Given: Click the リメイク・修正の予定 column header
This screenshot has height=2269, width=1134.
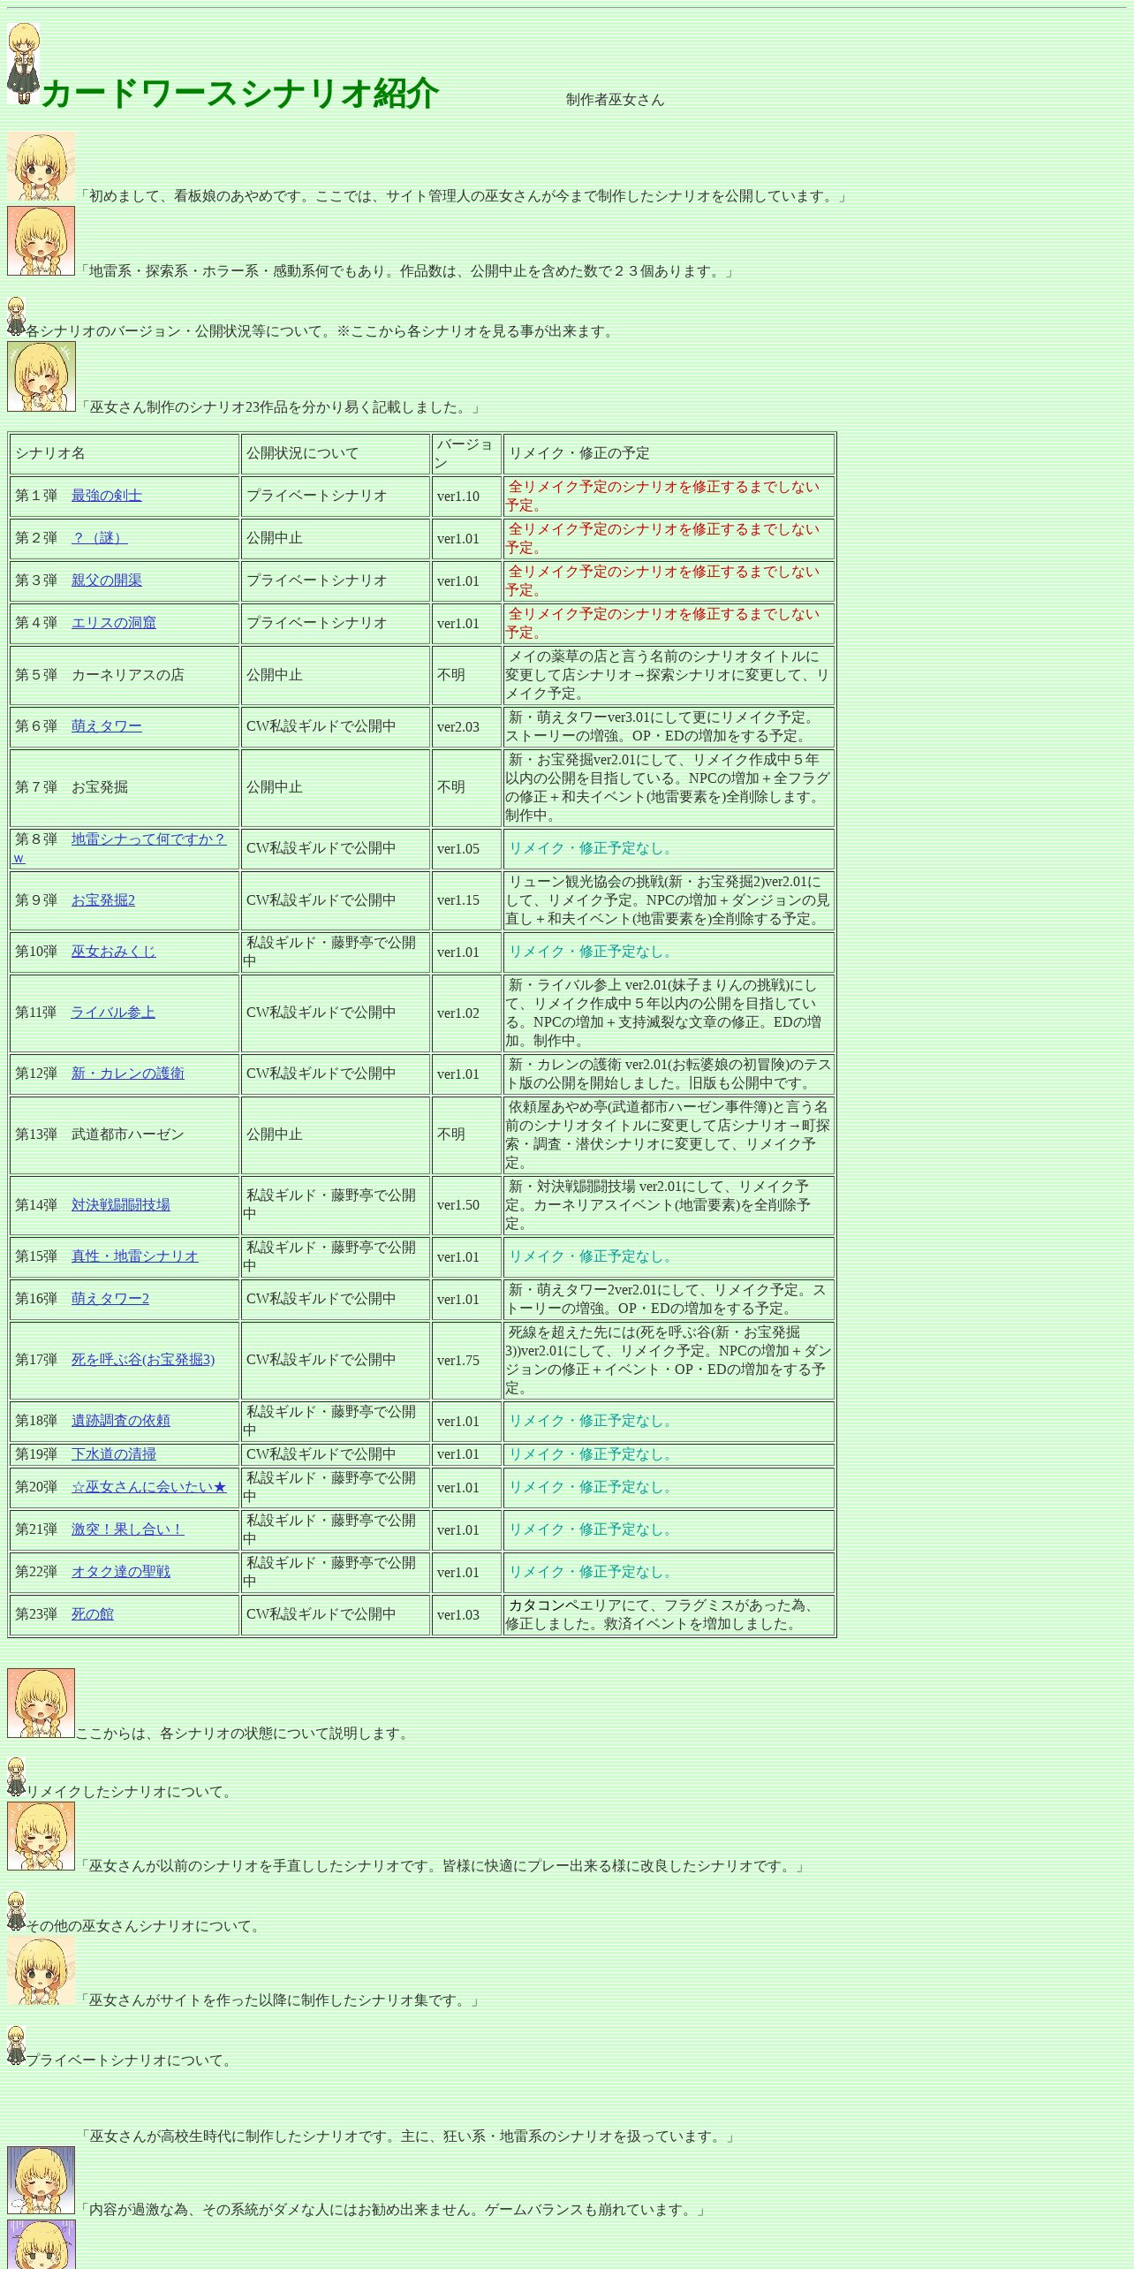Looking at the screenshot, I should (x=669, y=454).
